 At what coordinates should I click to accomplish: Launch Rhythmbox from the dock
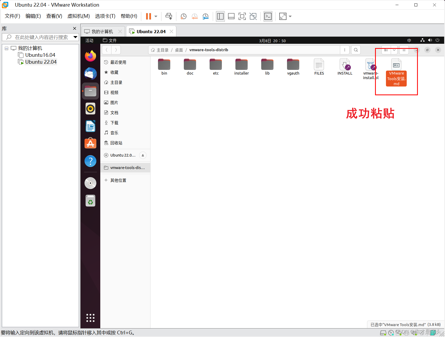(x=90, y=109)
